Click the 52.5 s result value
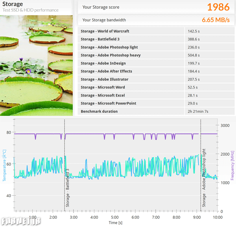This screenshot has height=227, width=236. coord(193,87)
